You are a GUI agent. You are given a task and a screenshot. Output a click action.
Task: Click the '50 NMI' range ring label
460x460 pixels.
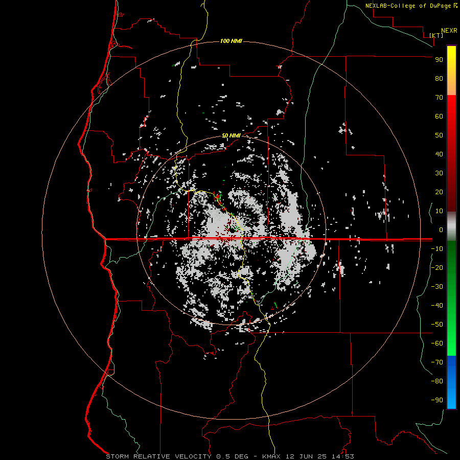tap(231, 135)
